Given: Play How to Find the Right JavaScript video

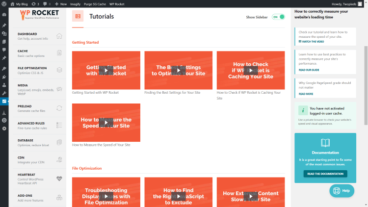Looking at the screenshot, I should pos(179,196).
